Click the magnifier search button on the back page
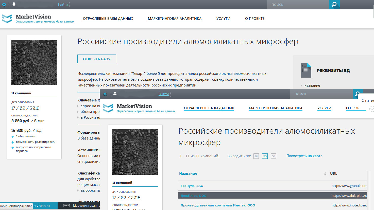 (x=334, y=5)
